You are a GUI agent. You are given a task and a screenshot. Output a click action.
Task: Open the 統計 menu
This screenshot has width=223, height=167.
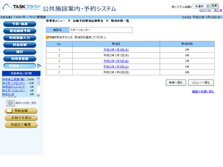(x=20, y=52)
